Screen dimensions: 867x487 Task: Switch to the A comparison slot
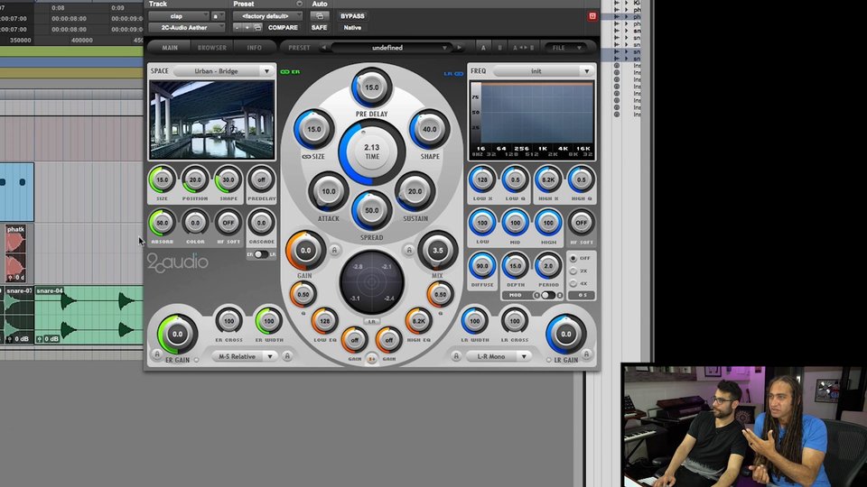tap(483, 48)
